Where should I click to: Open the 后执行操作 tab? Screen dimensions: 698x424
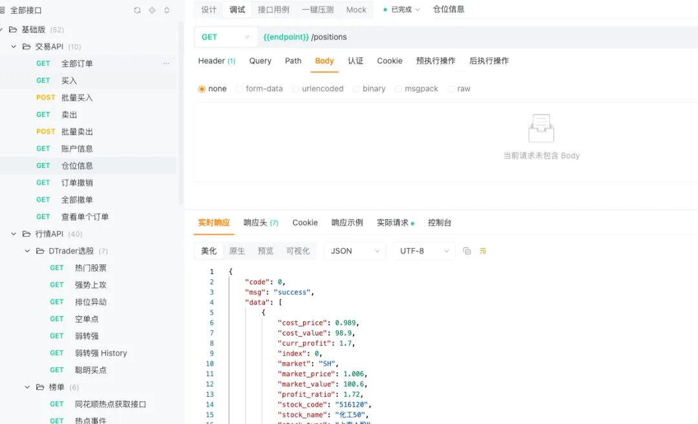489,61
